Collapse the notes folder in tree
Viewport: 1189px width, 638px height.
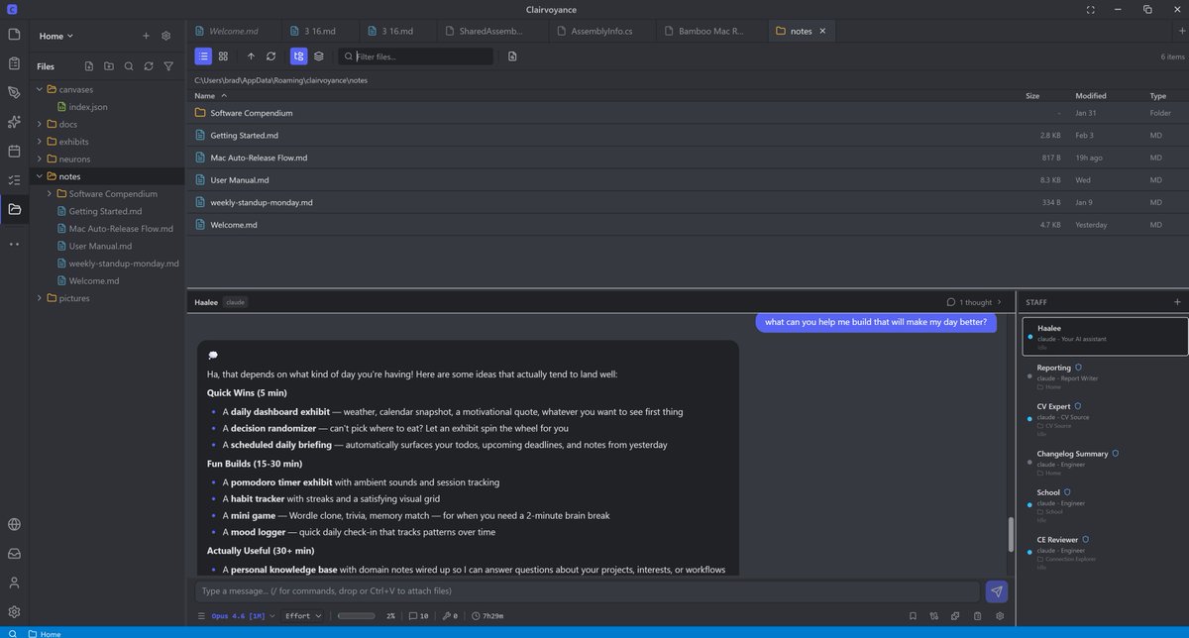pos(40,176)
